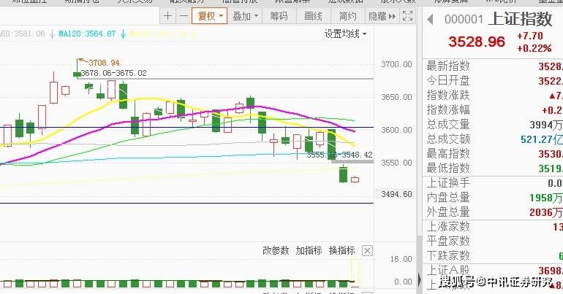Click the minus zoom-out chart icon

184,16
